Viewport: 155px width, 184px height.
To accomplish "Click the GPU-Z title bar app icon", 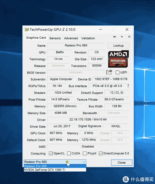I will (x=27, y=30).
